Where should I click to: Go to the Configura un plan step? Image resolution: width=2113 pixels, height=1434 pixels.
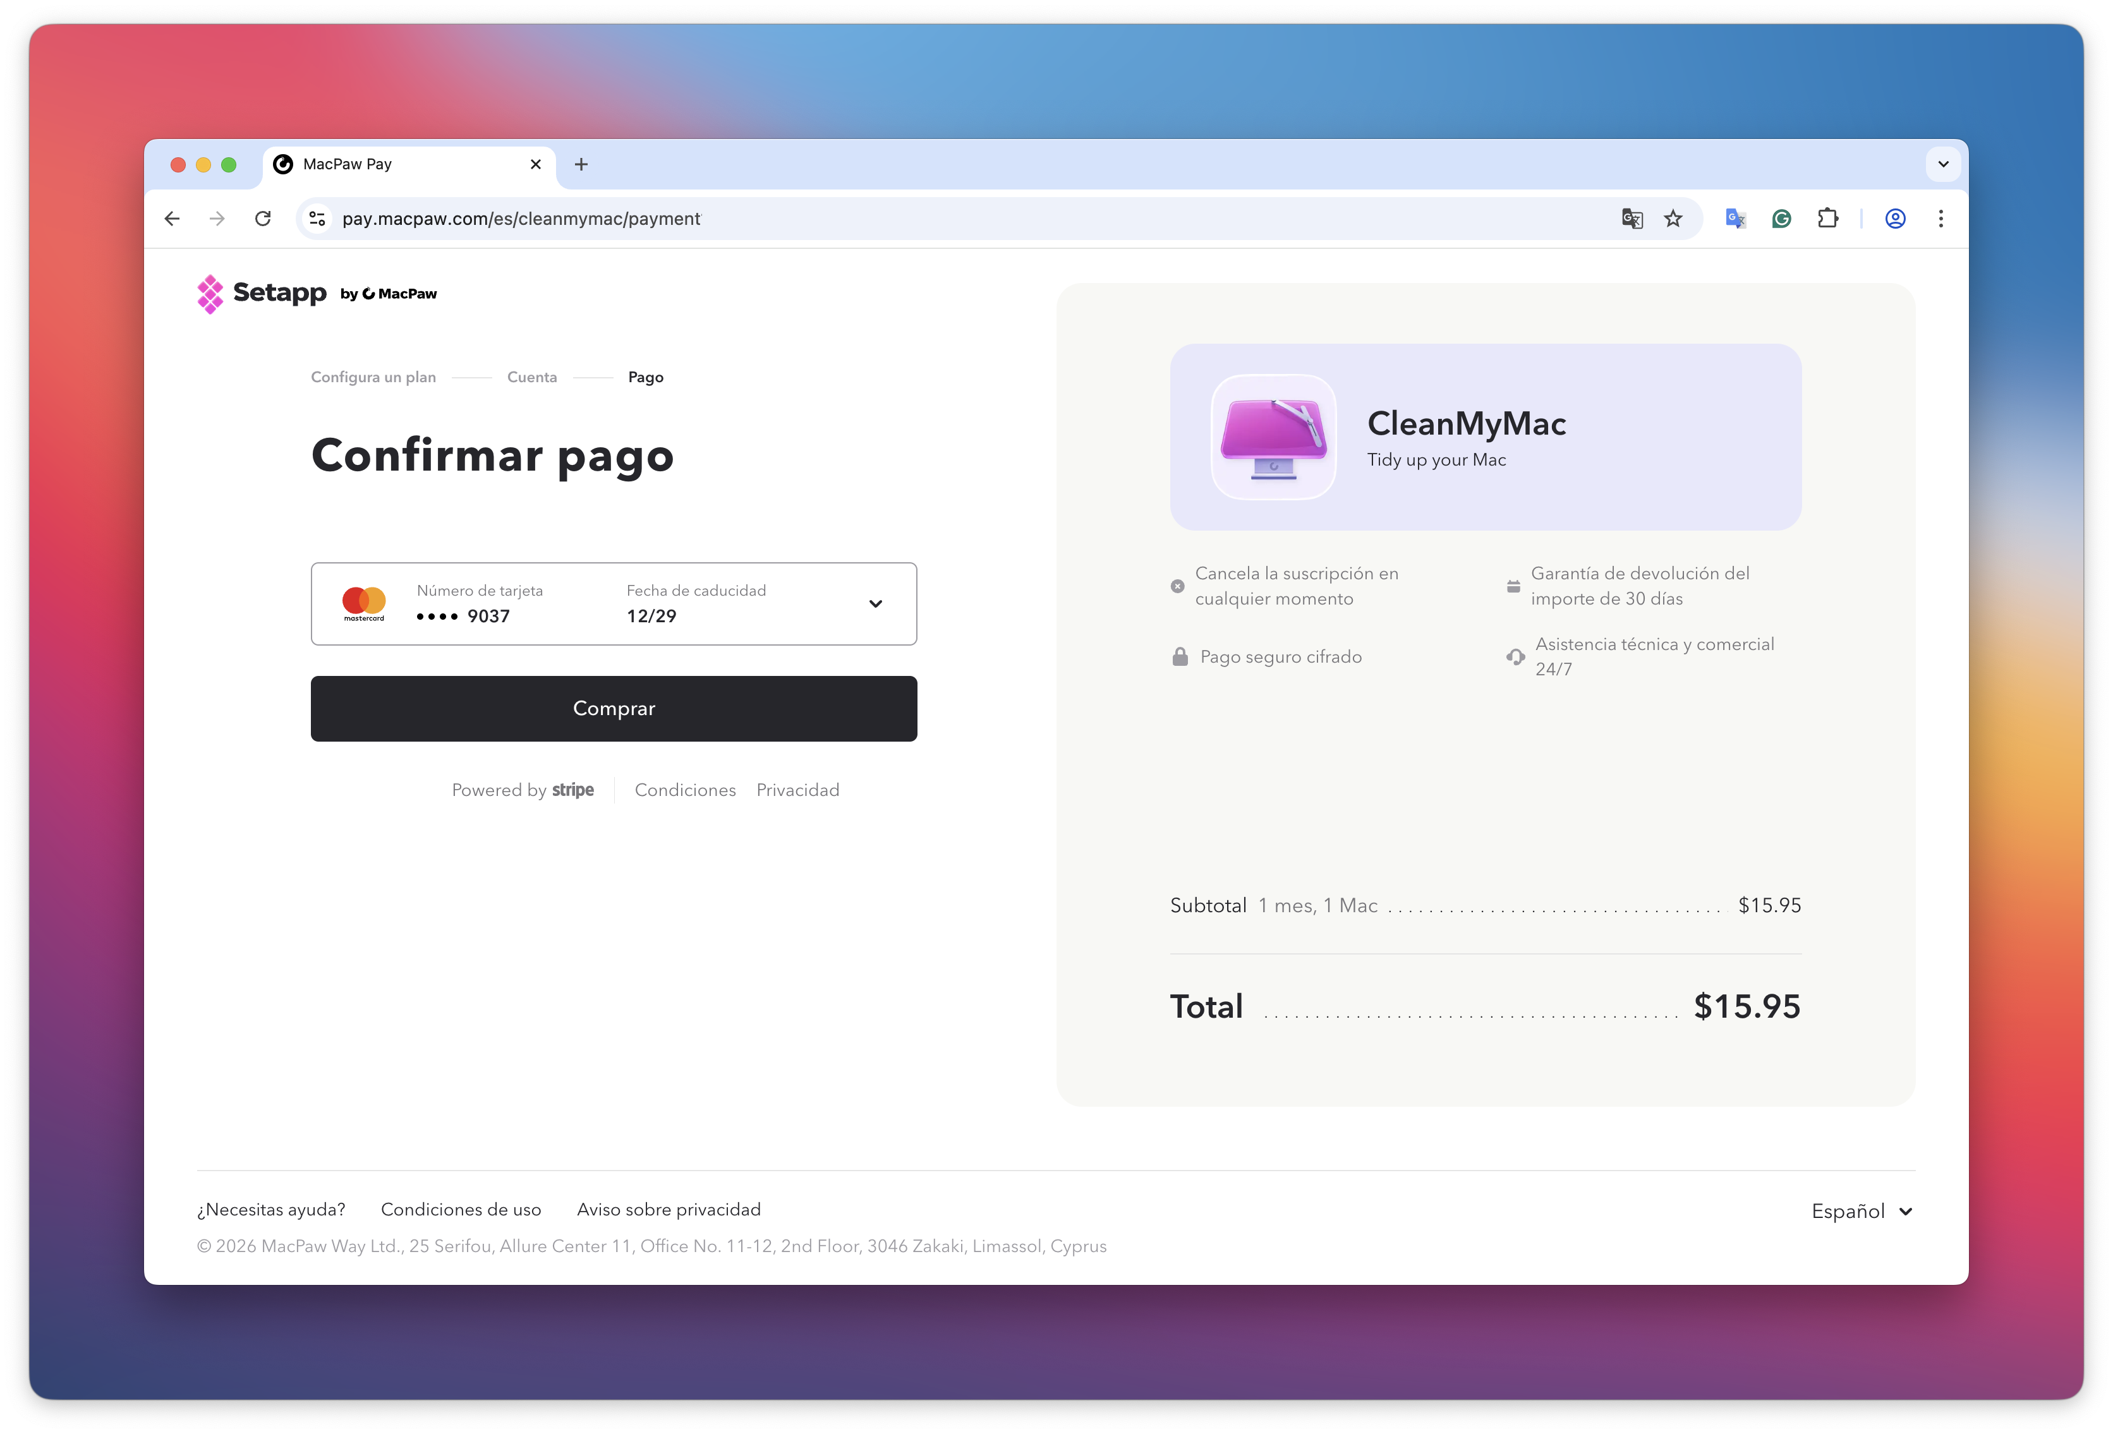tap(373, 377)
